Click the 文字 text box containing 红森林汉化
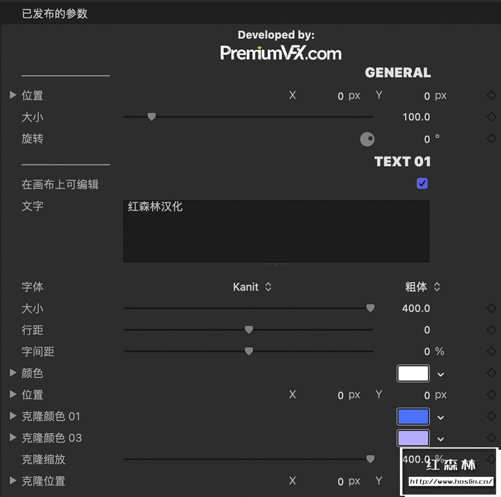 [276, 231]
